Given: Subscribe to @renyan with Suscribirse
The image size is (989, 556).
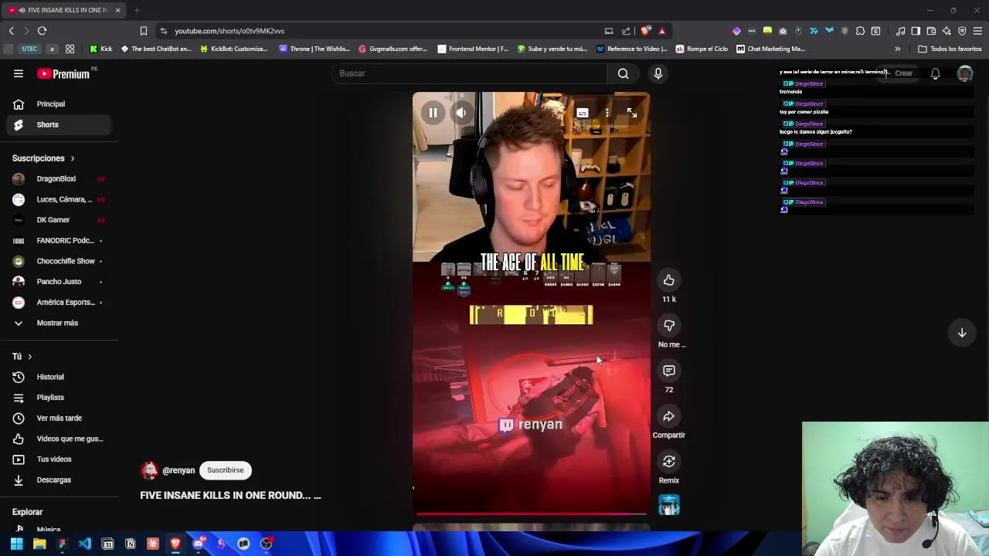Looking at the screenshot, I should (225, 470).
